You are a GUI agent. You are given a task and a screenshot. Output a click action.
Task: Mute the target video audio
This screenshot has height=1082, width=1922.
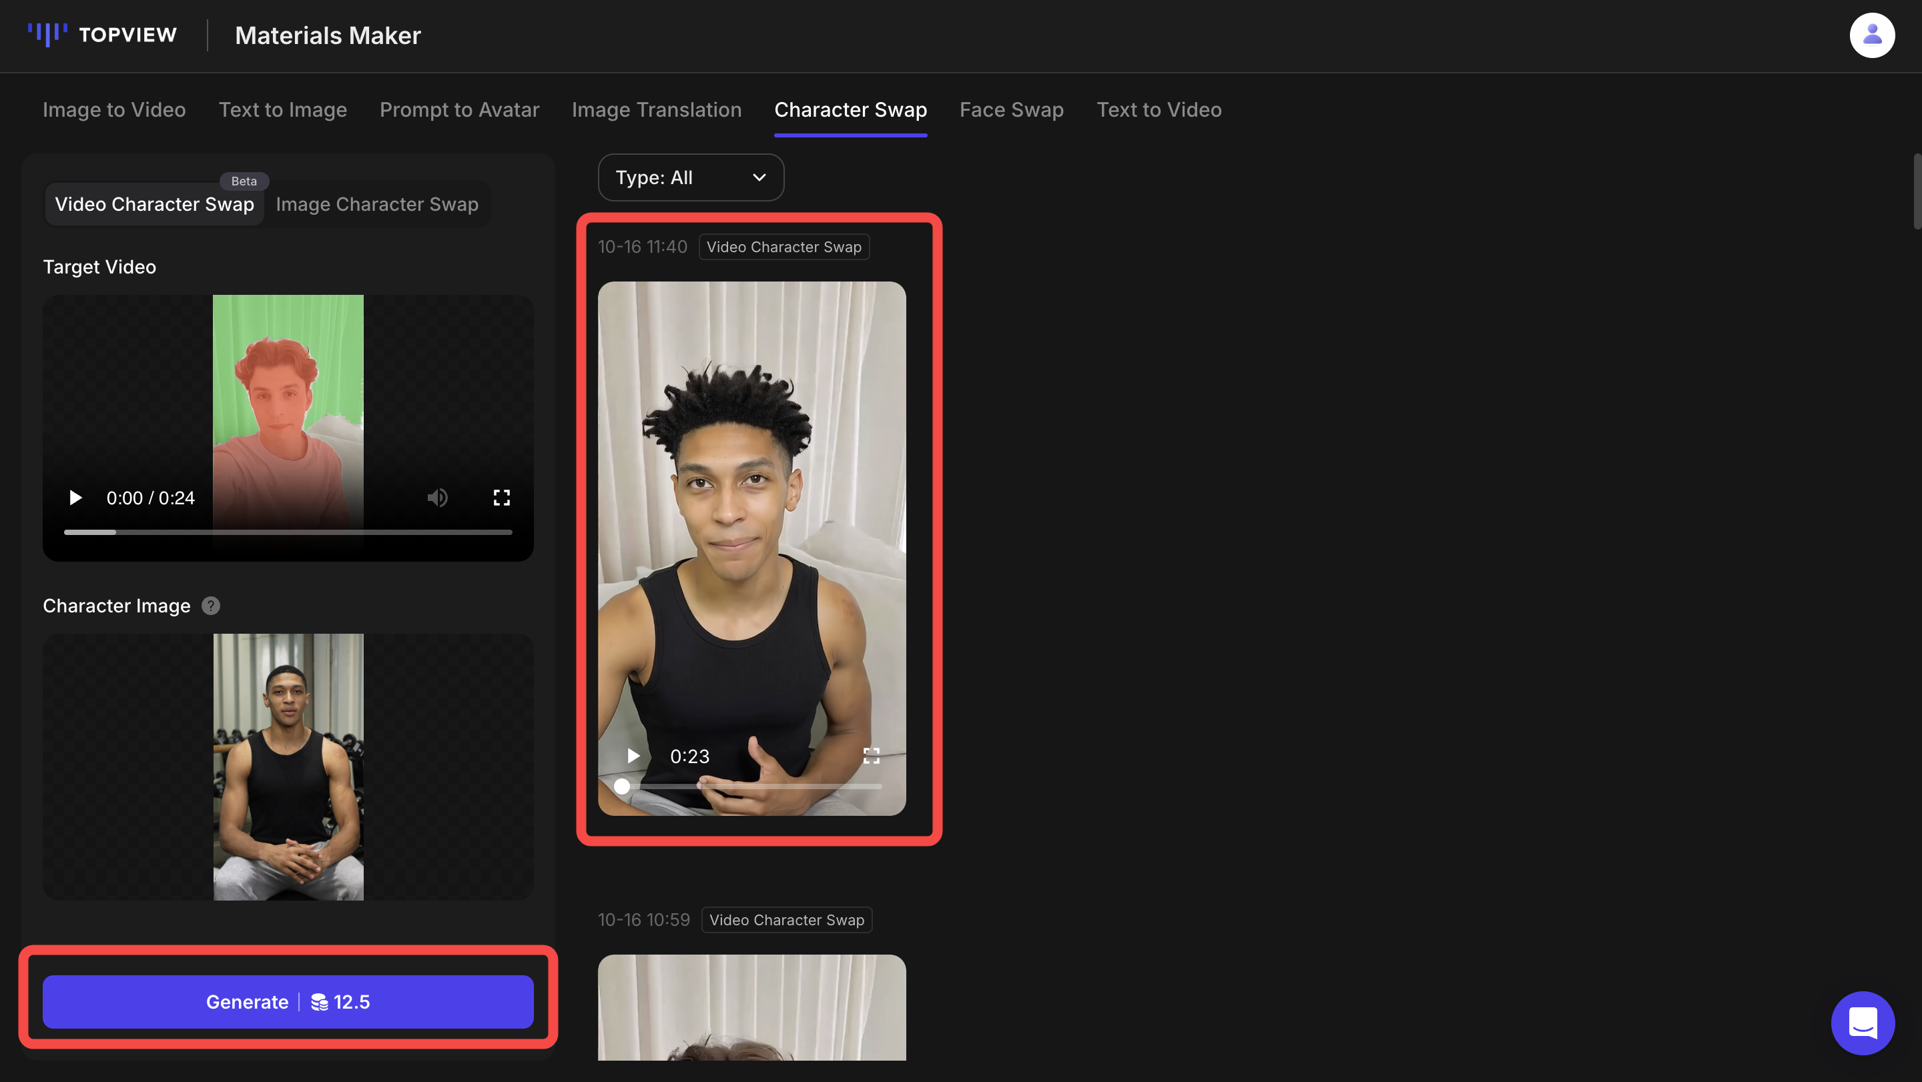pyautogui.click(x=438, y=498)
